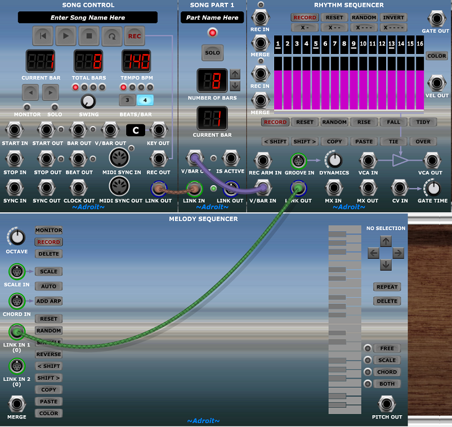Decrease number of bars with the down arrow
Image resolution: width=452 pixels, height=427 pixels.
pyautogui.click(x=235, y=86)
